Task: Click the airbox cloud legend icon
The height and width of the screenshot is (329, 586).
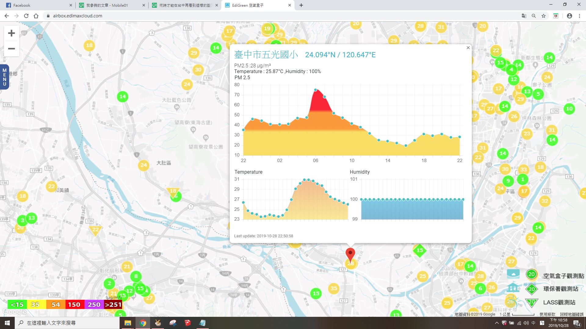Action: [x=513, y=274]
